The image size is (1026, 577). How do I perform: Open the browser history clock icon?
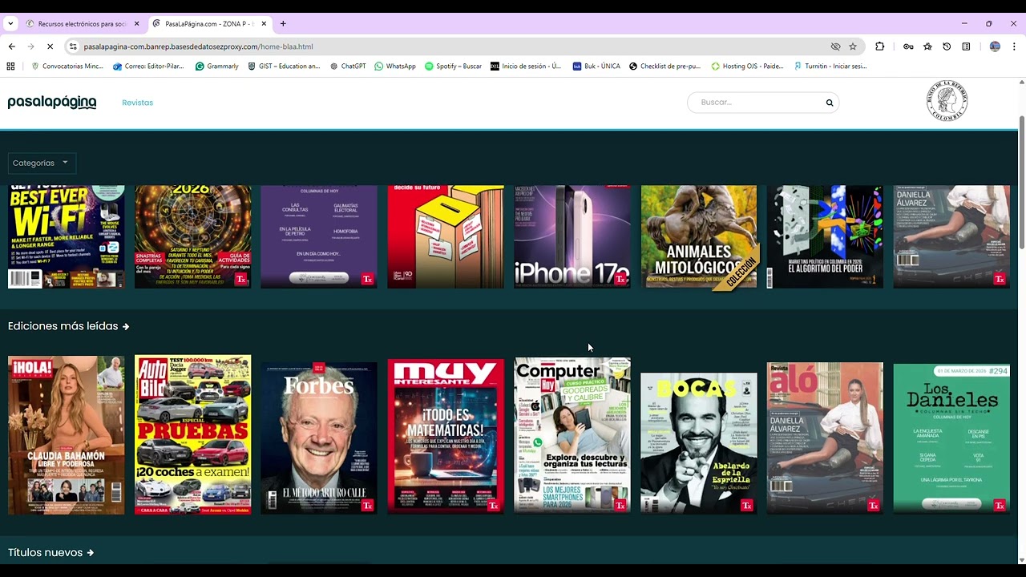tap(947, 46)
